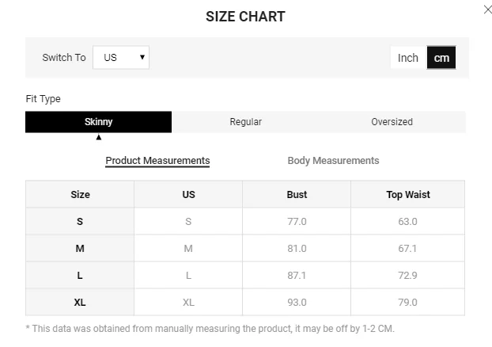
Task: Choose the Skinny fit type
Action: (x=99, y=122)
